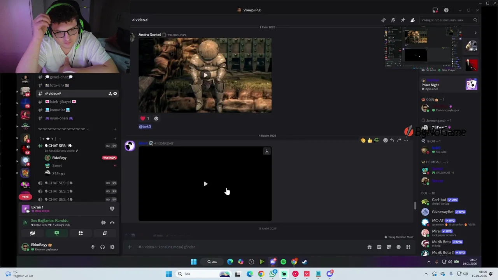Viewport: 498px width, 280px height.
Task: Deafen with the headphones icon
Action: (102, 247)
